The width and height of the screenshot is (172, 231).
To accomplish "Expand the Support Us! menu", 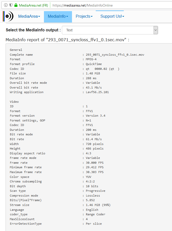I will click(112, 16).
